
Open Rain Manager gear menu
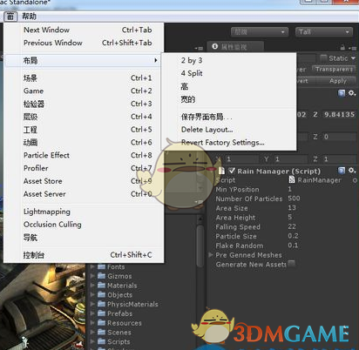coord(352,171)
